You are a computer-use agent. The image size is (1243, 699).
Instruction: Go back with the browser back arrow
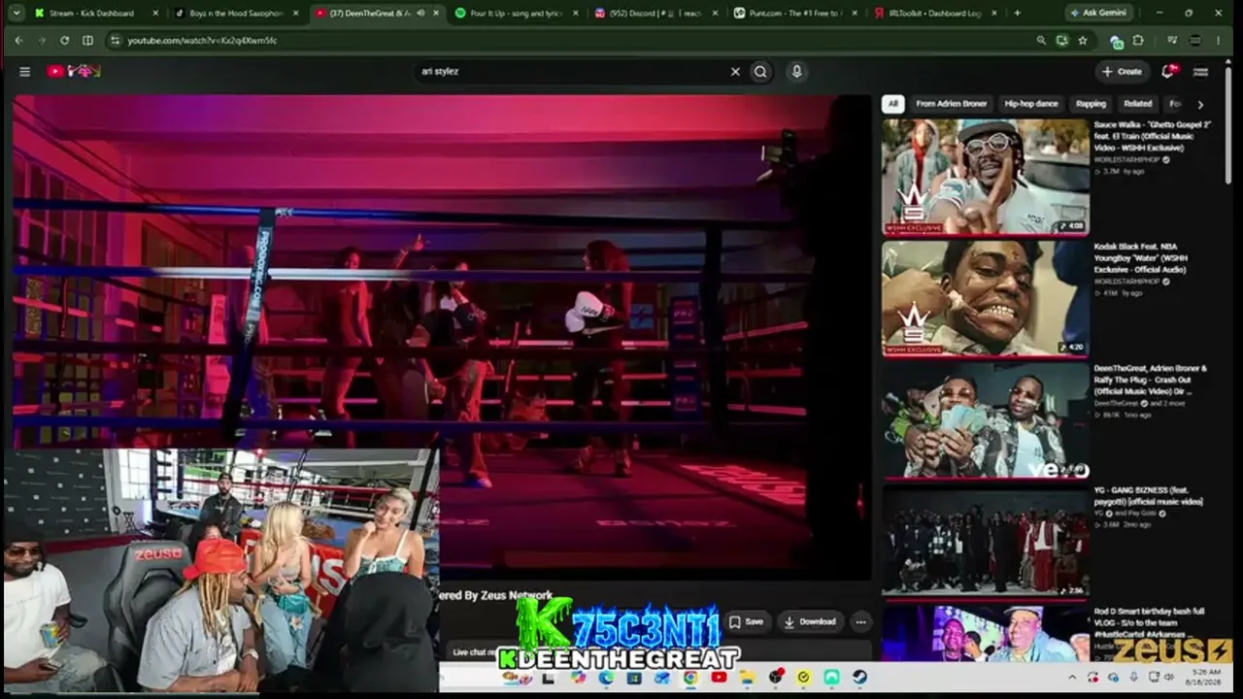[17, 40]
